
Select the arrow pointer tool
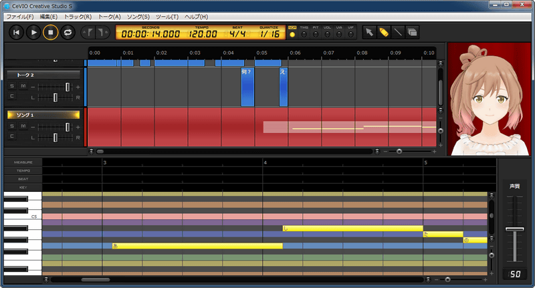pyautogui.click(x=369, y=32)
